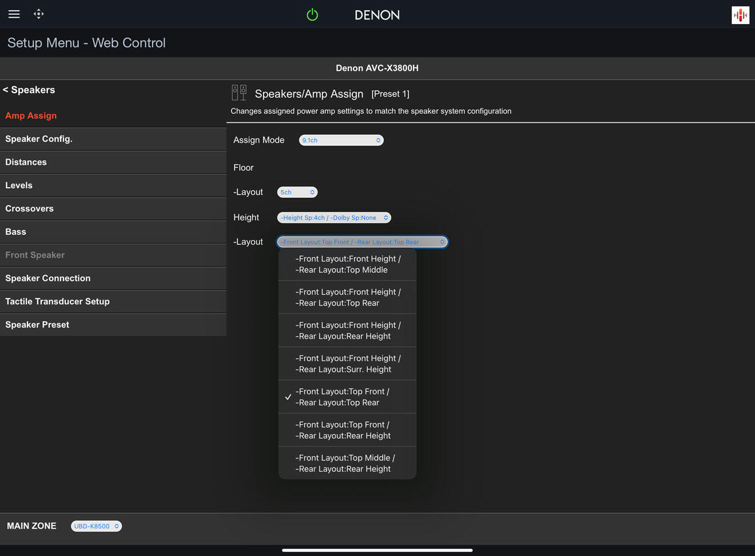The height and width of the screenshot is (556, 755).
Task: Choose Top Middle / Rear Height layout
Action: [x=347, y=463]
